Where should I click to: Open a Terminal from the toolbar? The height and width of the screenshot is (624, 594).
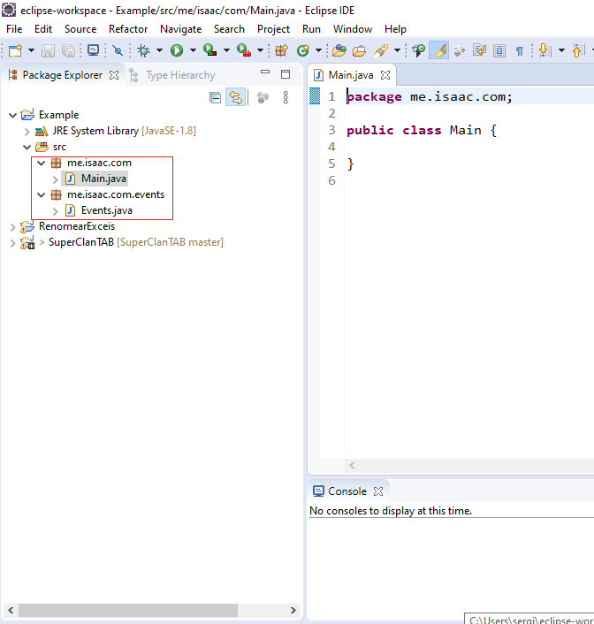93,50
